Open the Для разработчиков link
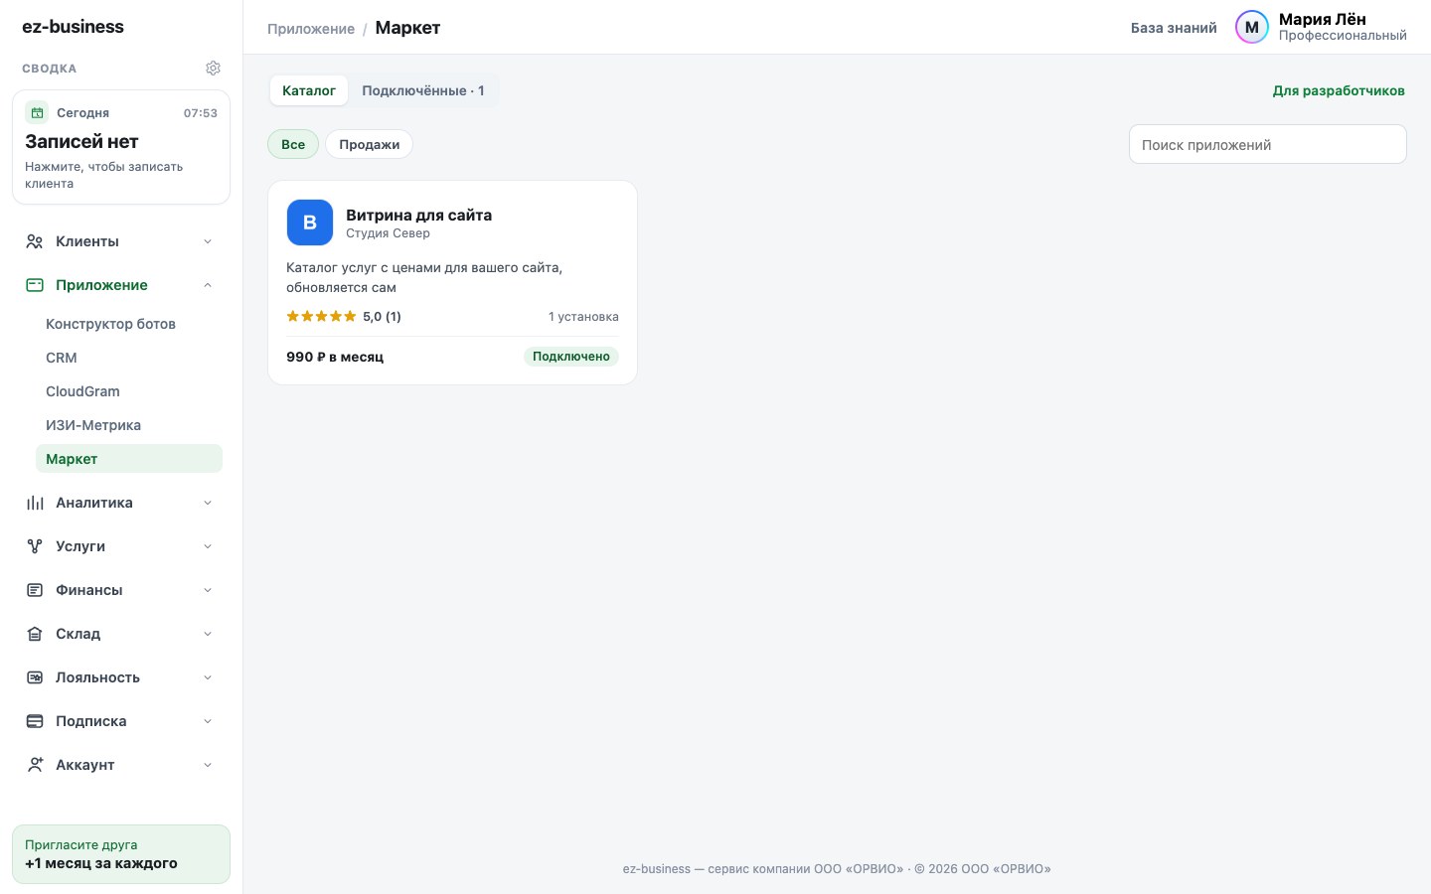Viewport: 1431px width, 894px height. pyautogui.click(x=1339, y=90)
